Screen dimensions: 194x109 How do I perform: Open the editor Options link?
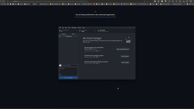point(95,49)
